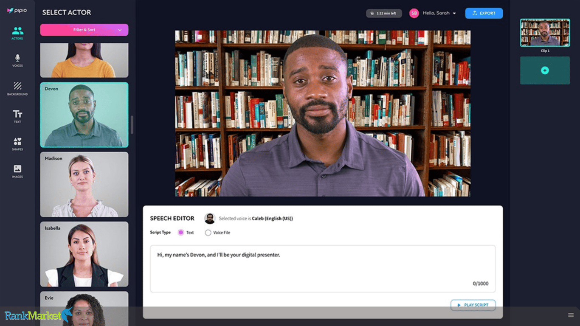Screen dimensions: 580x326
Task: Click into the speech script text field
Action: (x=323, y=269)
